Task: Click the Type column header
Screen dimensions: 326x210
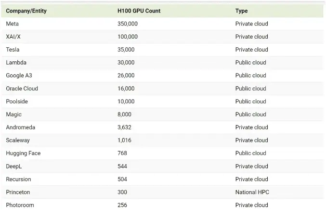Action: 241,11
